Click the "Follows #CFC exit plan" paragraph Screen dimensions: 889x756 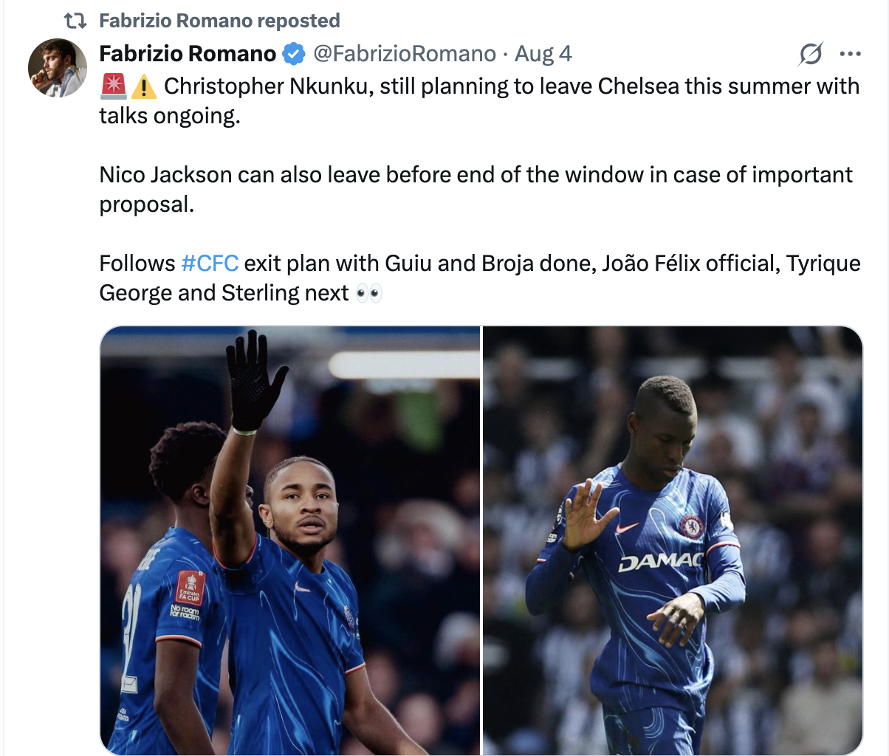[x=480, y=278]
